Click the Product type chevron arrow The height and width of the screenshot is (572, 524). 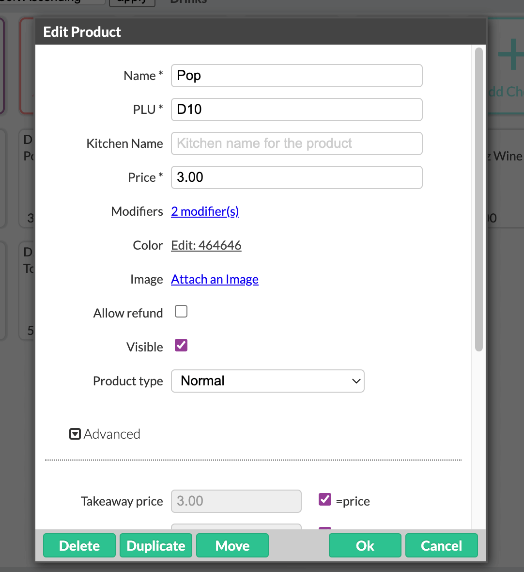click(356, 381)
